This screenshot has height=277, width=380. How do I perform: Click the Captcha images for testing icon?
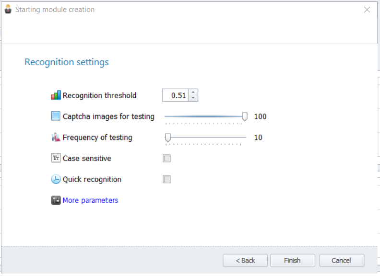(x=56, y=116)
